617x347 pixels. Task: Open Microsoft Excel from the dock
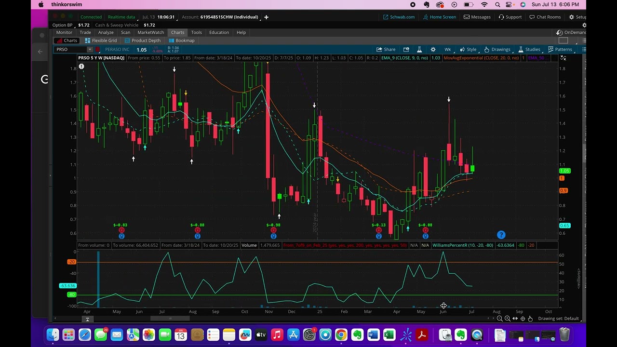pyautogui.click(x=389, y=334)
